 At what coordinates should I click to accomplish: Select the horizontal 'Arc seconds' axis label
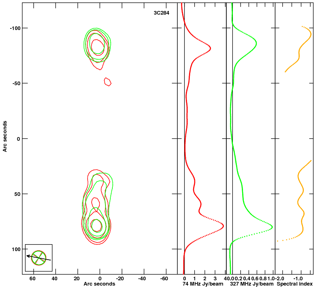(99, 284)
